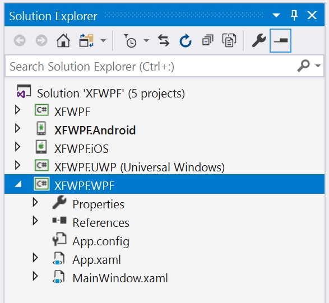Open the search options dropdown arrow

[318, 66]
